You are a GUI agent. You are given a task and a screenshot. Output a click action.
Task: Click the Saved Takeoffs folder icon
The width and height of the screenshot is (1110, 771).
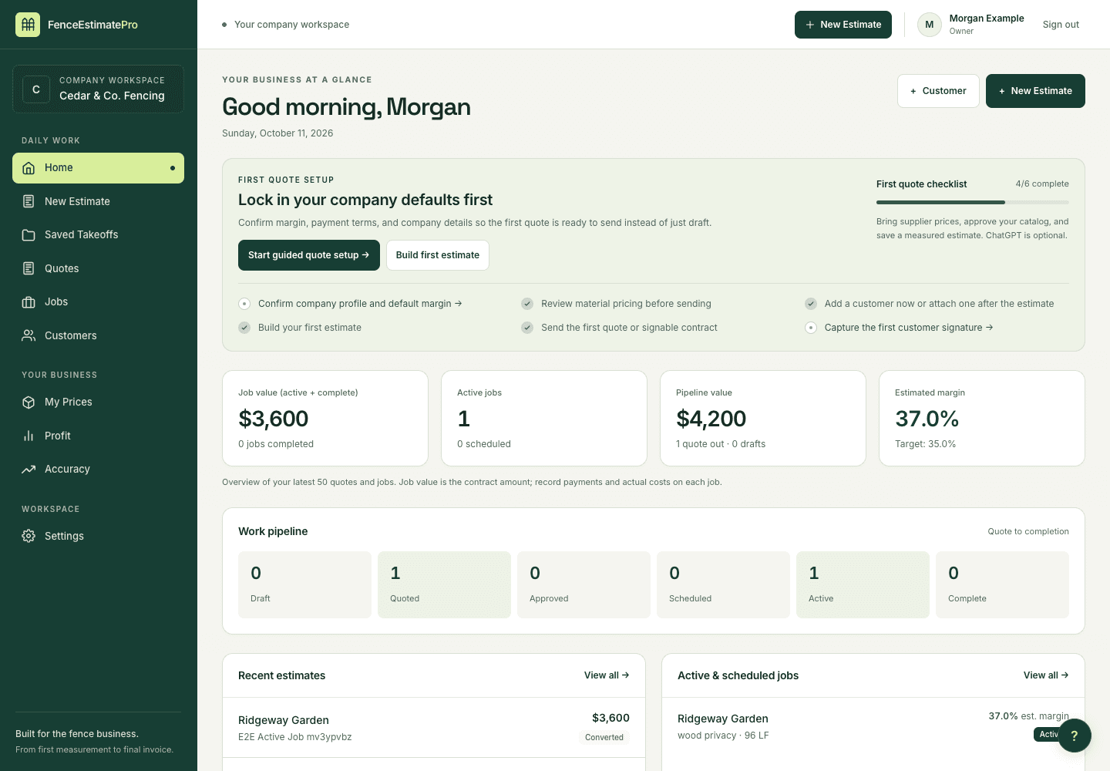pos(29,235)
